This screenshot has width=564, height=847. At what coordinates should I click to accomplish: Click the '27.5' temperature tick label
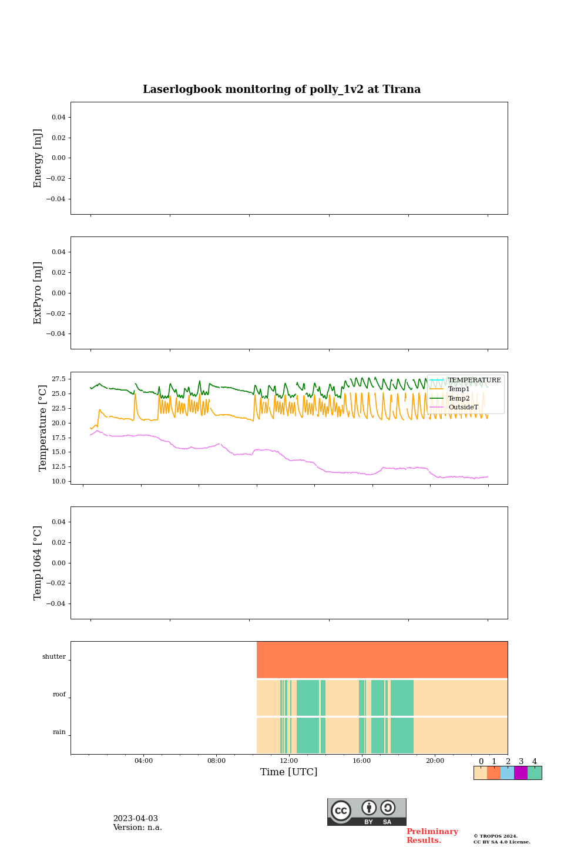click(x=59, y=379)
